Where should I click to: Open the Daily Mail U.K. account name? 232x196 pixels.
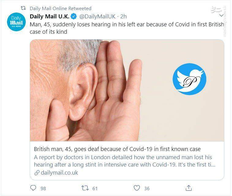click(49, 16)
